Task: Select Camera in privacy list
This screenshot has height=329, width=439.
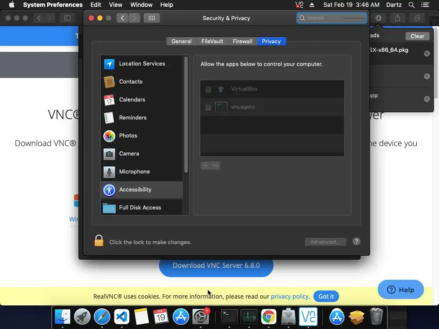Action: coord(141,154)
